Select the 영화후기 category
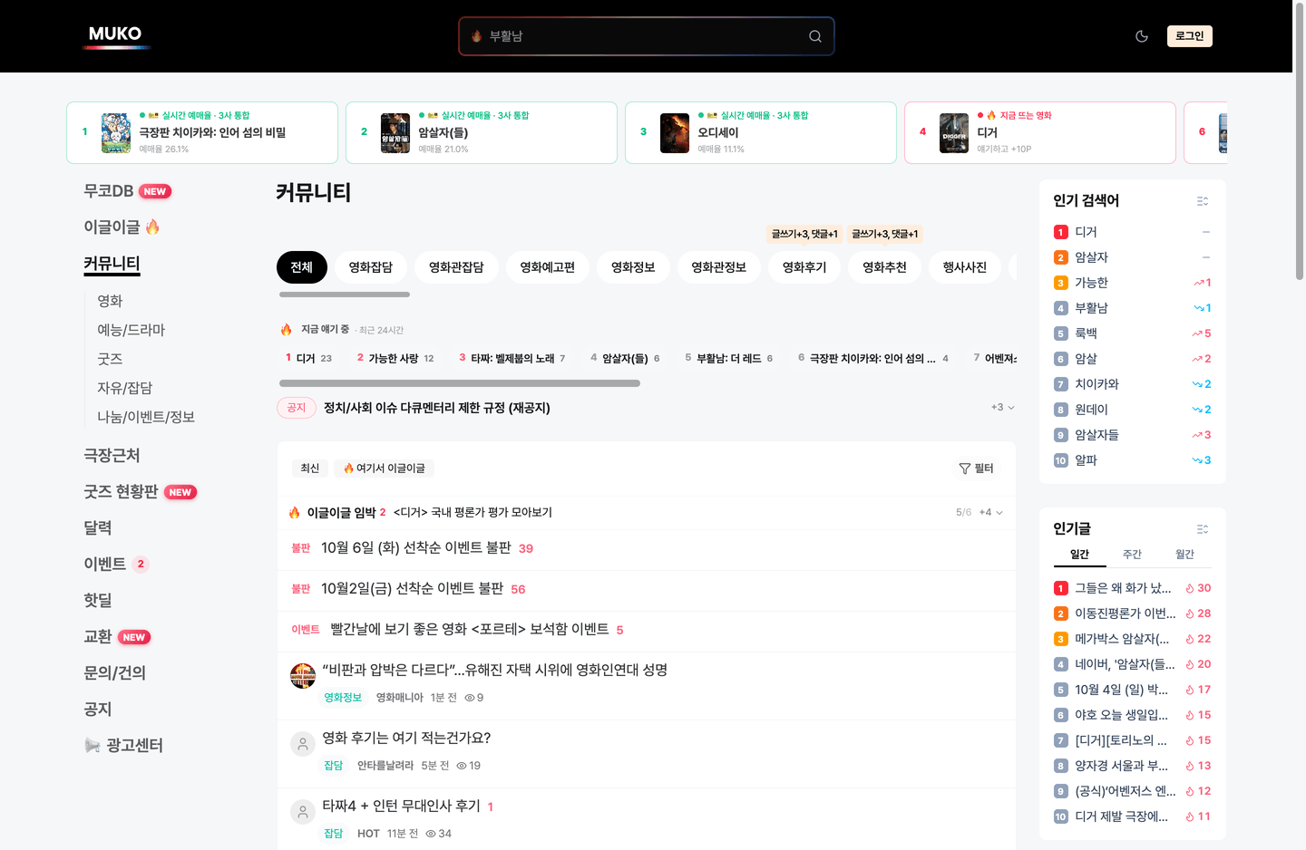The height and width of the screenshot is (850, 1306). 804,267
